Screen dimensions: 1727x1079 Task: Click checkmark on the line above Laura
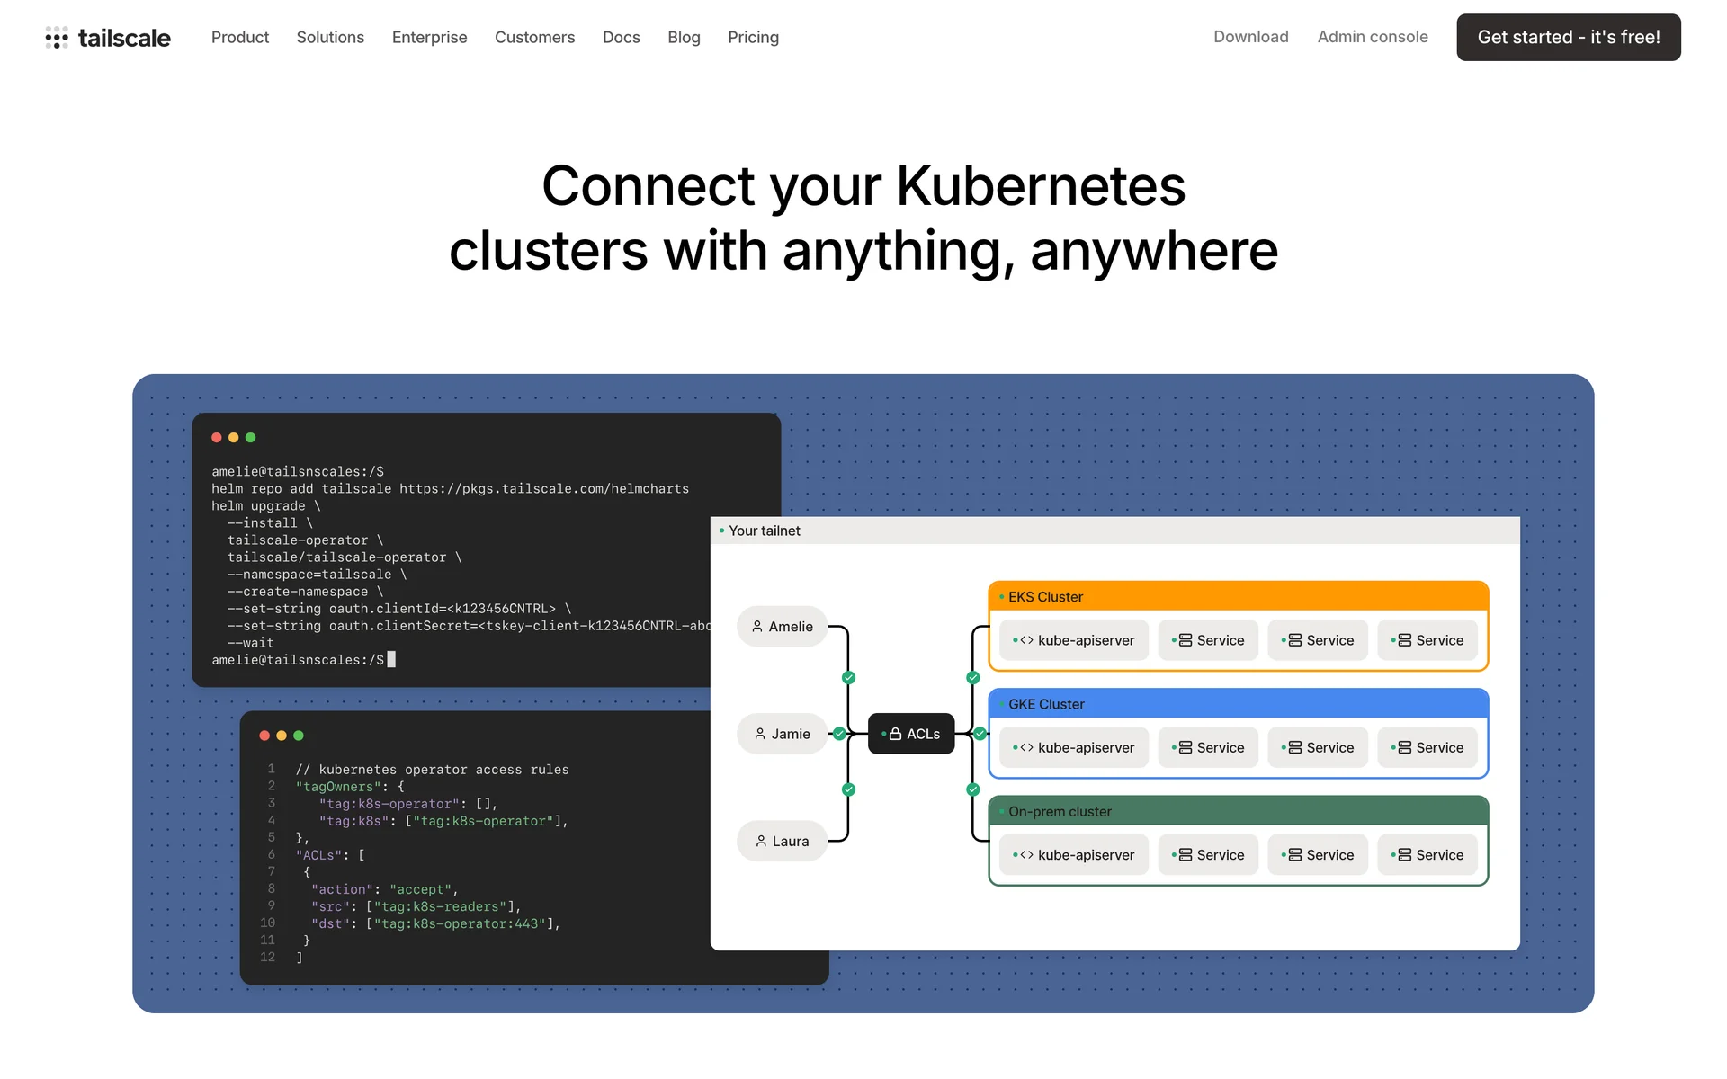click(848, 789)
